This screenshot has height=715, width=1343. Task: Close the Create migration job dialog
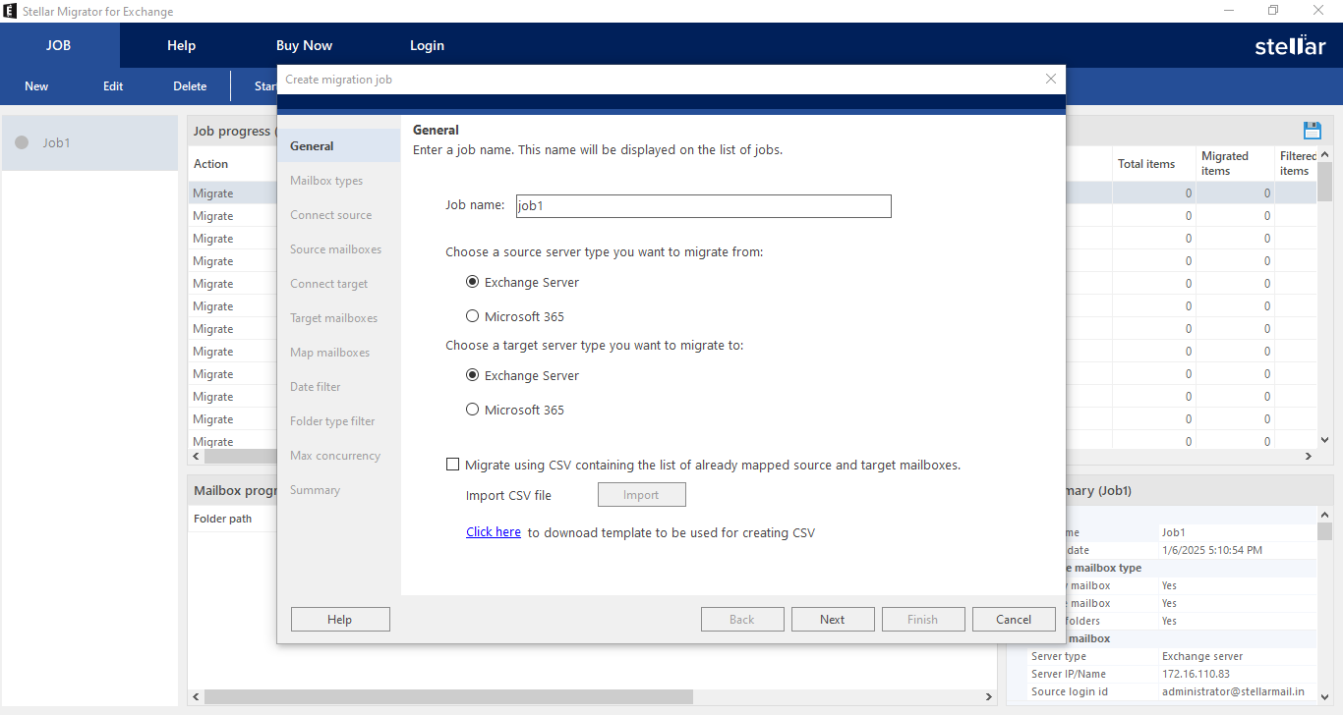coord(1051,79)
